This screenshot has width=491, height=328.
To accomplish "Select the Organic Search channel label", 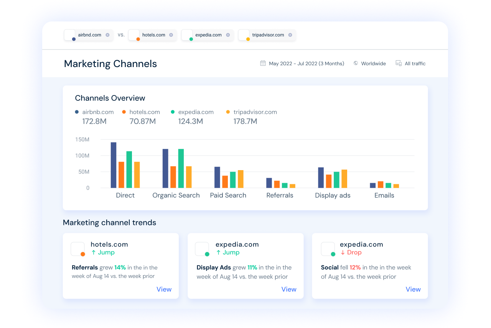I will 176,195.
